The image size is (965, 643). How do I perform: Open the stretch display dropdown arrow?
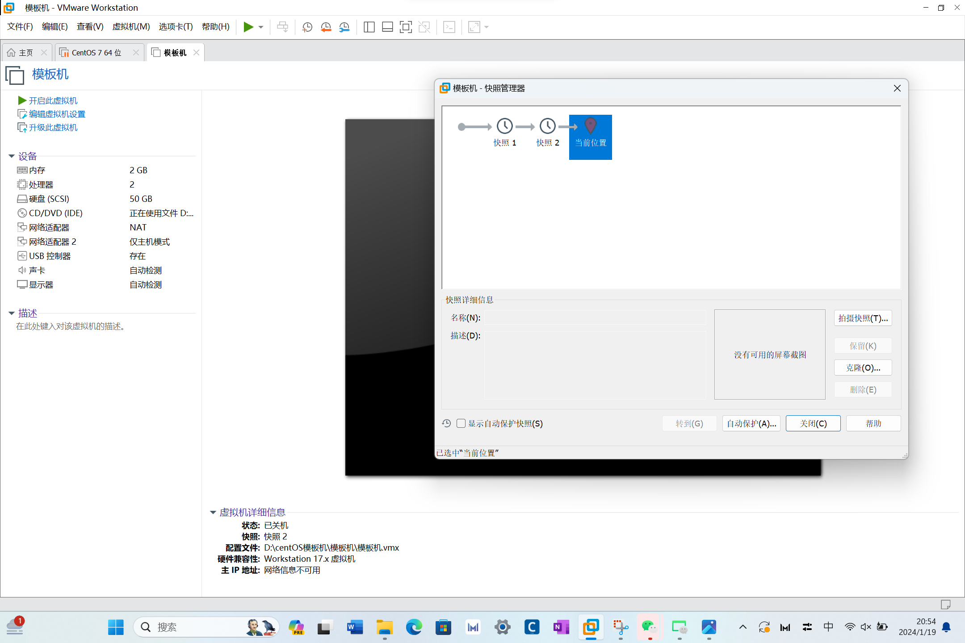pyautogui.click(x=487, y=27)
